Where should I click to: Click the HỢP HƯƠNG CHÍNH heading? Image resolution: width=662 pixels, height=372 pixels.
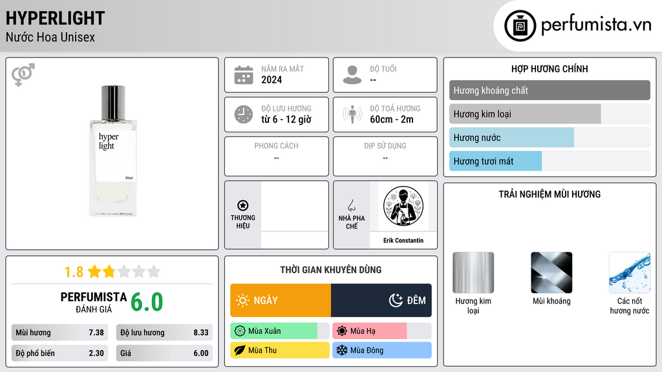coord(550,68)
